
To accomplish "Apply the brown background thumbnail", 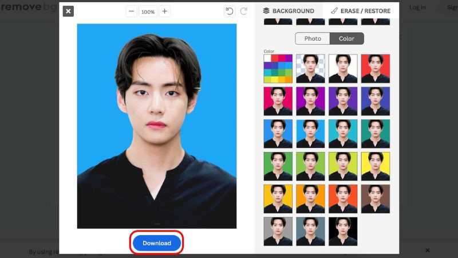I will [x=376, y=199].
